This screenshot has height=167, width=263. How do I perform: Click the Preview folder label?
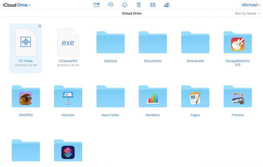[238, 115]
